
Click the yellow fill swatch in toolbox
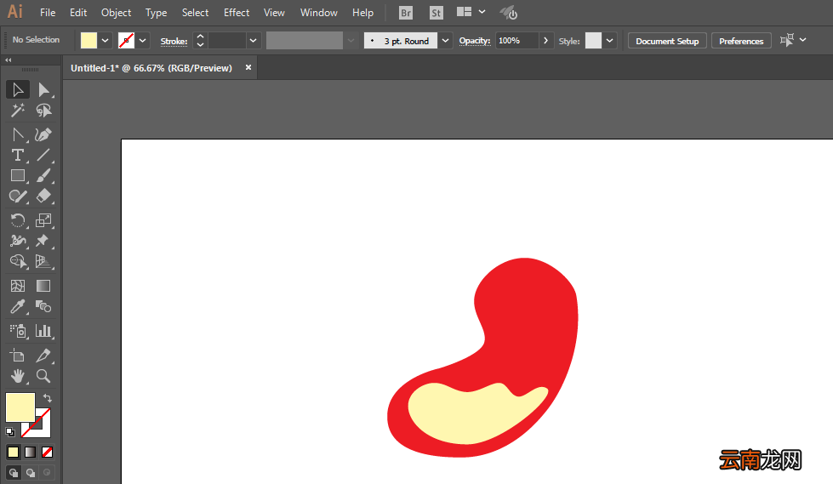[x=20, y=407]
